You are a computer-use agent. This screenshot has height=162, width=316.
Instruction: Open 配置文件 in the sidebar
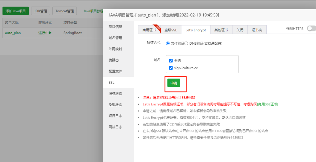click(118, 71)
